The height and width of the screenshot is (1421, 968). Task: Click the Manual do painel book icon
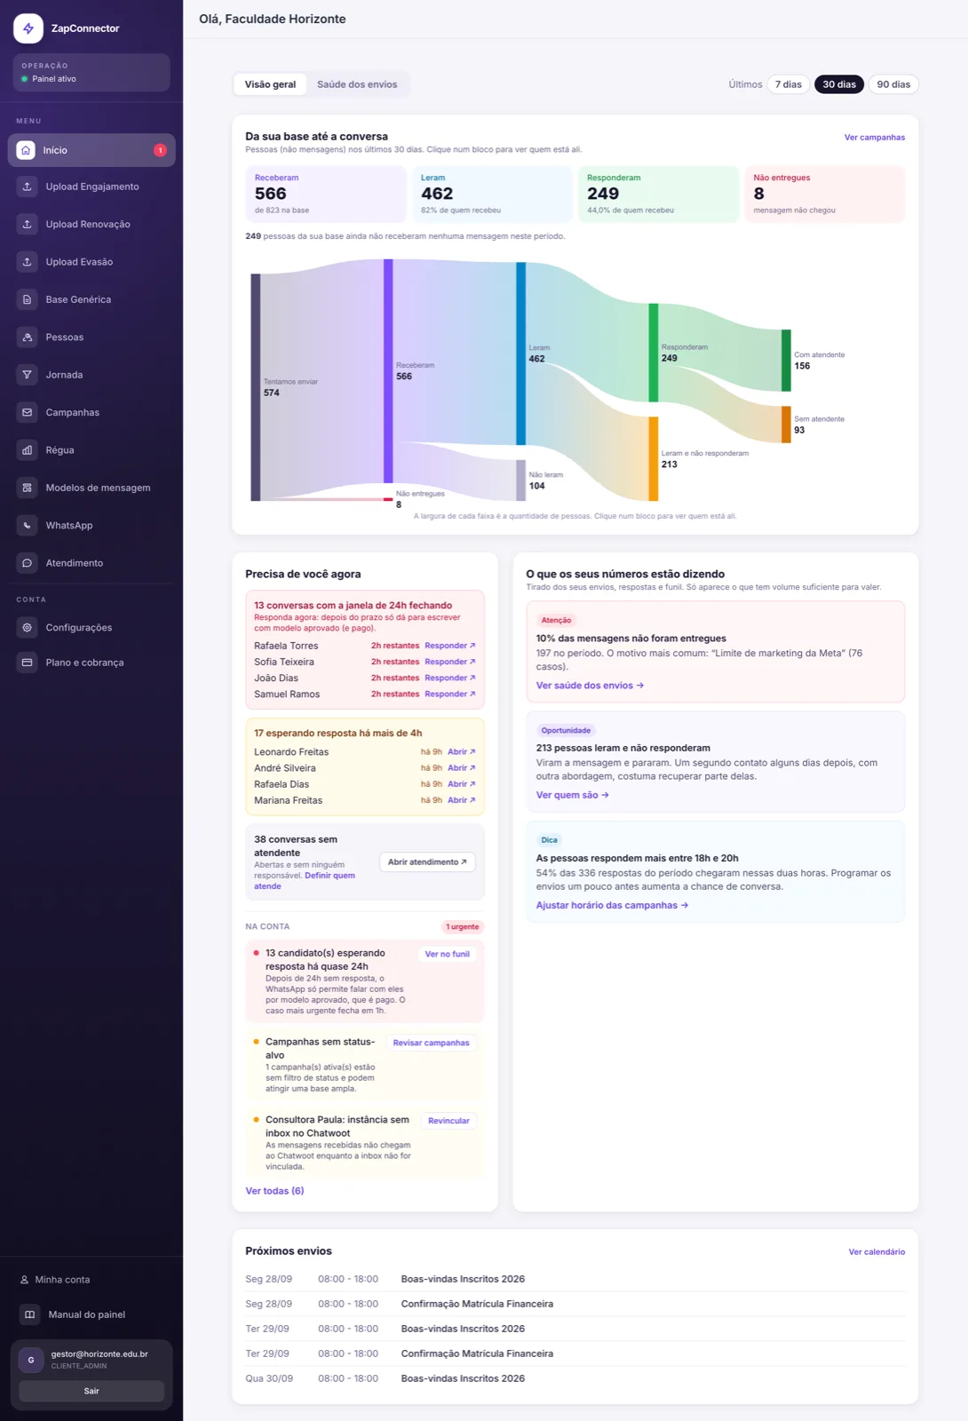click(x=29, y=1314)
